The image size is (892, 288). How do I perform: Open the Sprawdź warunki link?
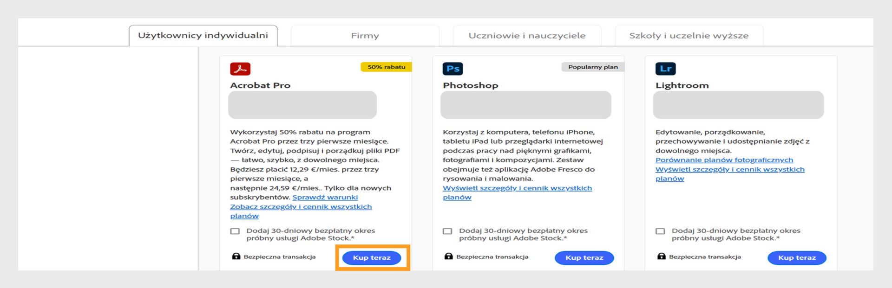(325, 197)
